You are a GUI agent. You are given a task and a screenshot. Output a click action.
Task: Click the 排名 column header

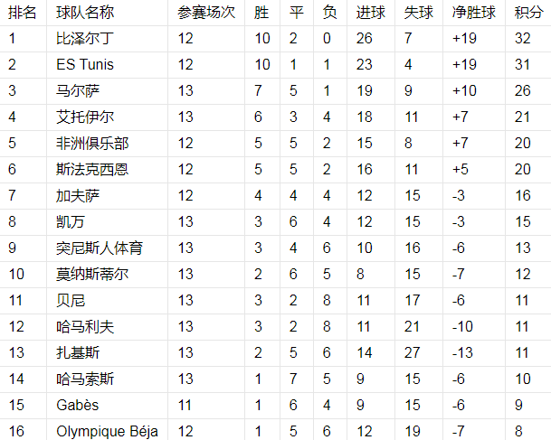(x=23, y=13)
